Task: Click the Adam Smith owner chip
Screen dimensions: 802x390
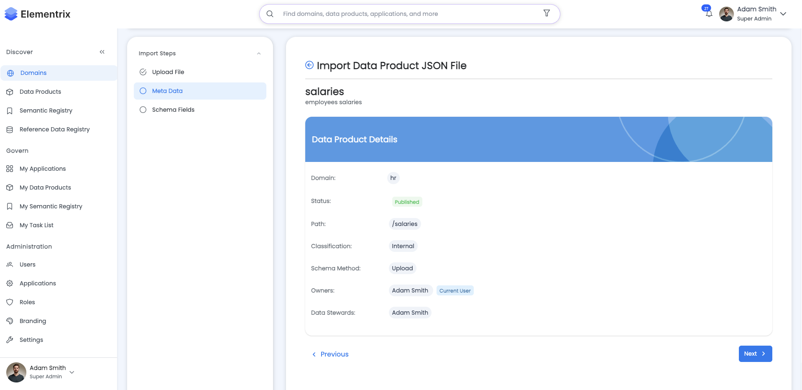Action: [410, 290]
